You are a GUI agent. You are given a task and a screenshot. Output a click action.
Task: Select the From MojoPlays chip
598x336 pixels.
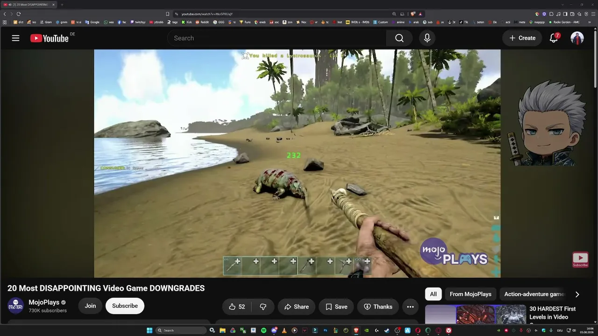pos(470,294)
